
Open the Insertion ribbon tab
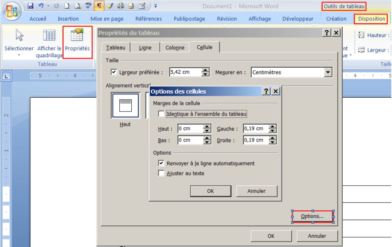pyautogui.click(x=68, y=19)
